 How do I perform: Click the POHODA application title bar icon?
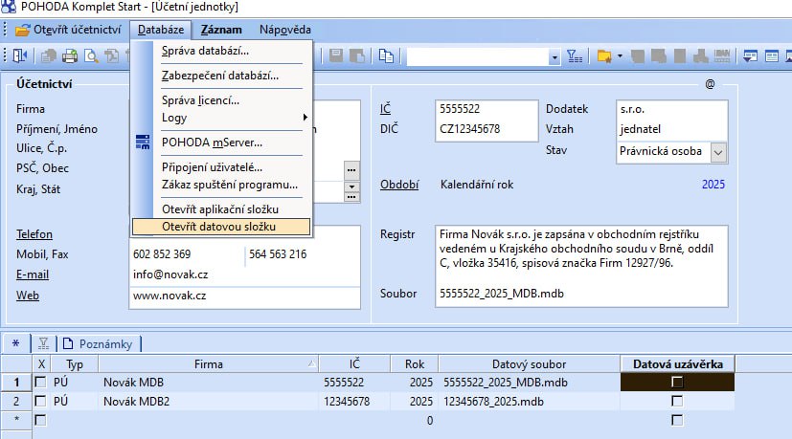[x=9, y=7]
